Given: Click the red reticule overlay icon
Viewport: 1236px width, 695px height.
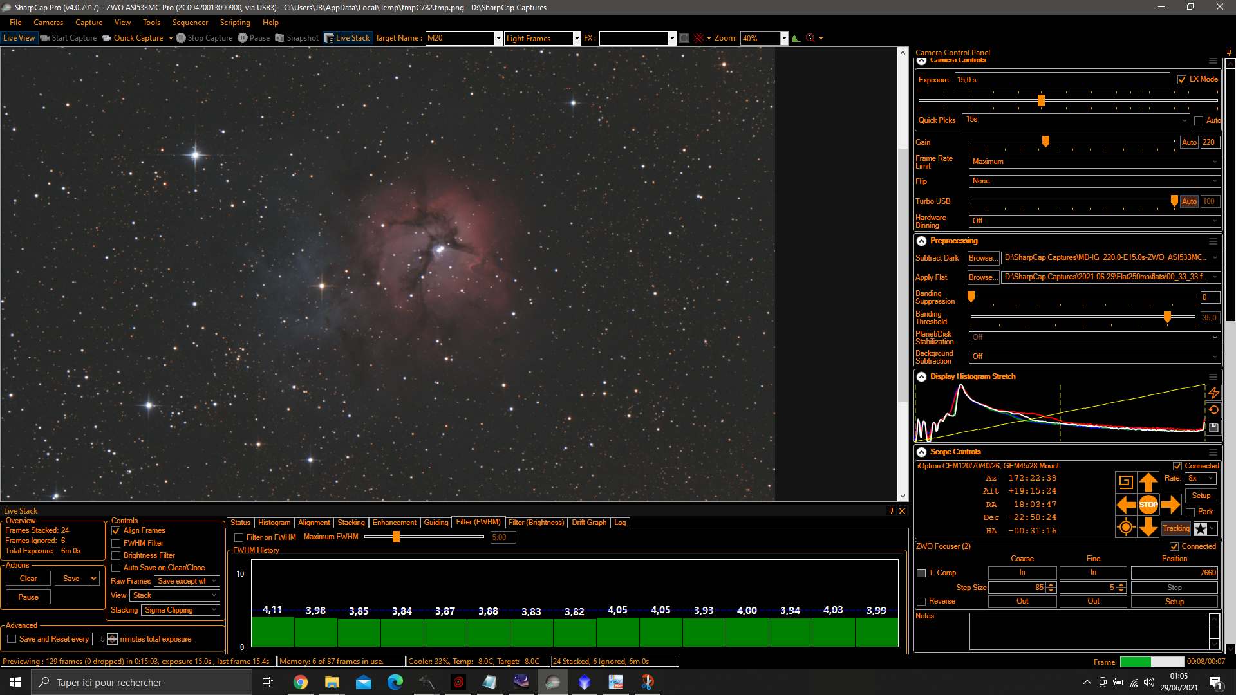Looking at the screenshot, I should 698,38.
